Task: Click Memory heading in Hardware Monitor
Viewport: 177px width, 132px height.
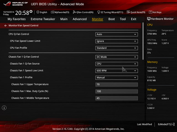Action: coord(152,62)
